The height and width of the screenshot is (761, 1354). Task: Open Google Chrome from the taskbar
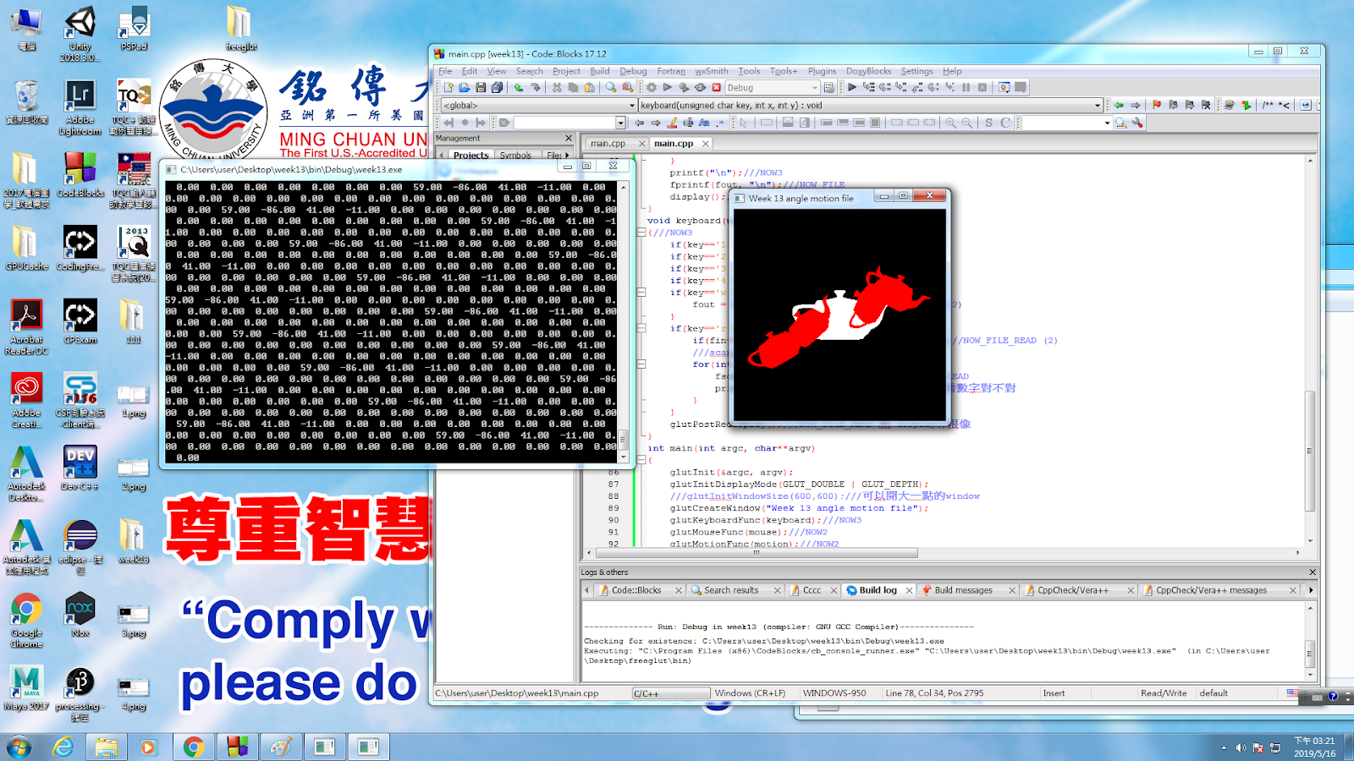tap(194, 747)
